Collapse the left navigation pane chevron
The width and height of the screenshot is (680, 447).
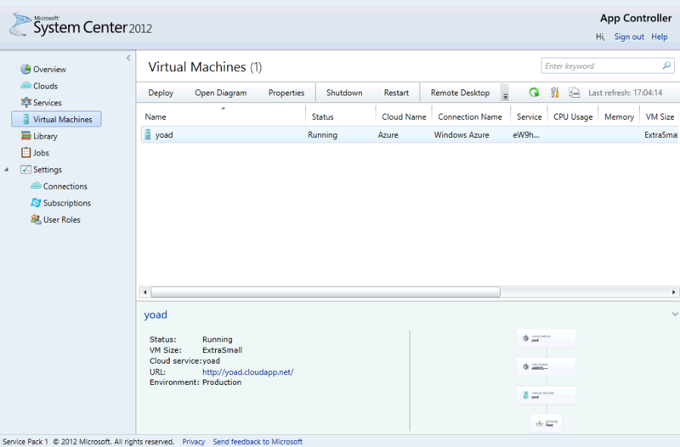click(x=128, y=58)
